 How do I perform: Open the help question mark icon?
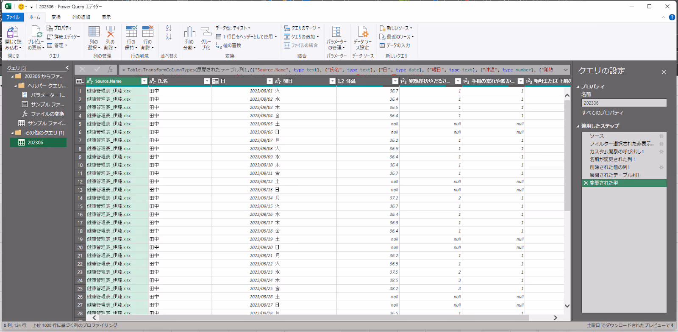pyautogui.click(x=672, y=17)
